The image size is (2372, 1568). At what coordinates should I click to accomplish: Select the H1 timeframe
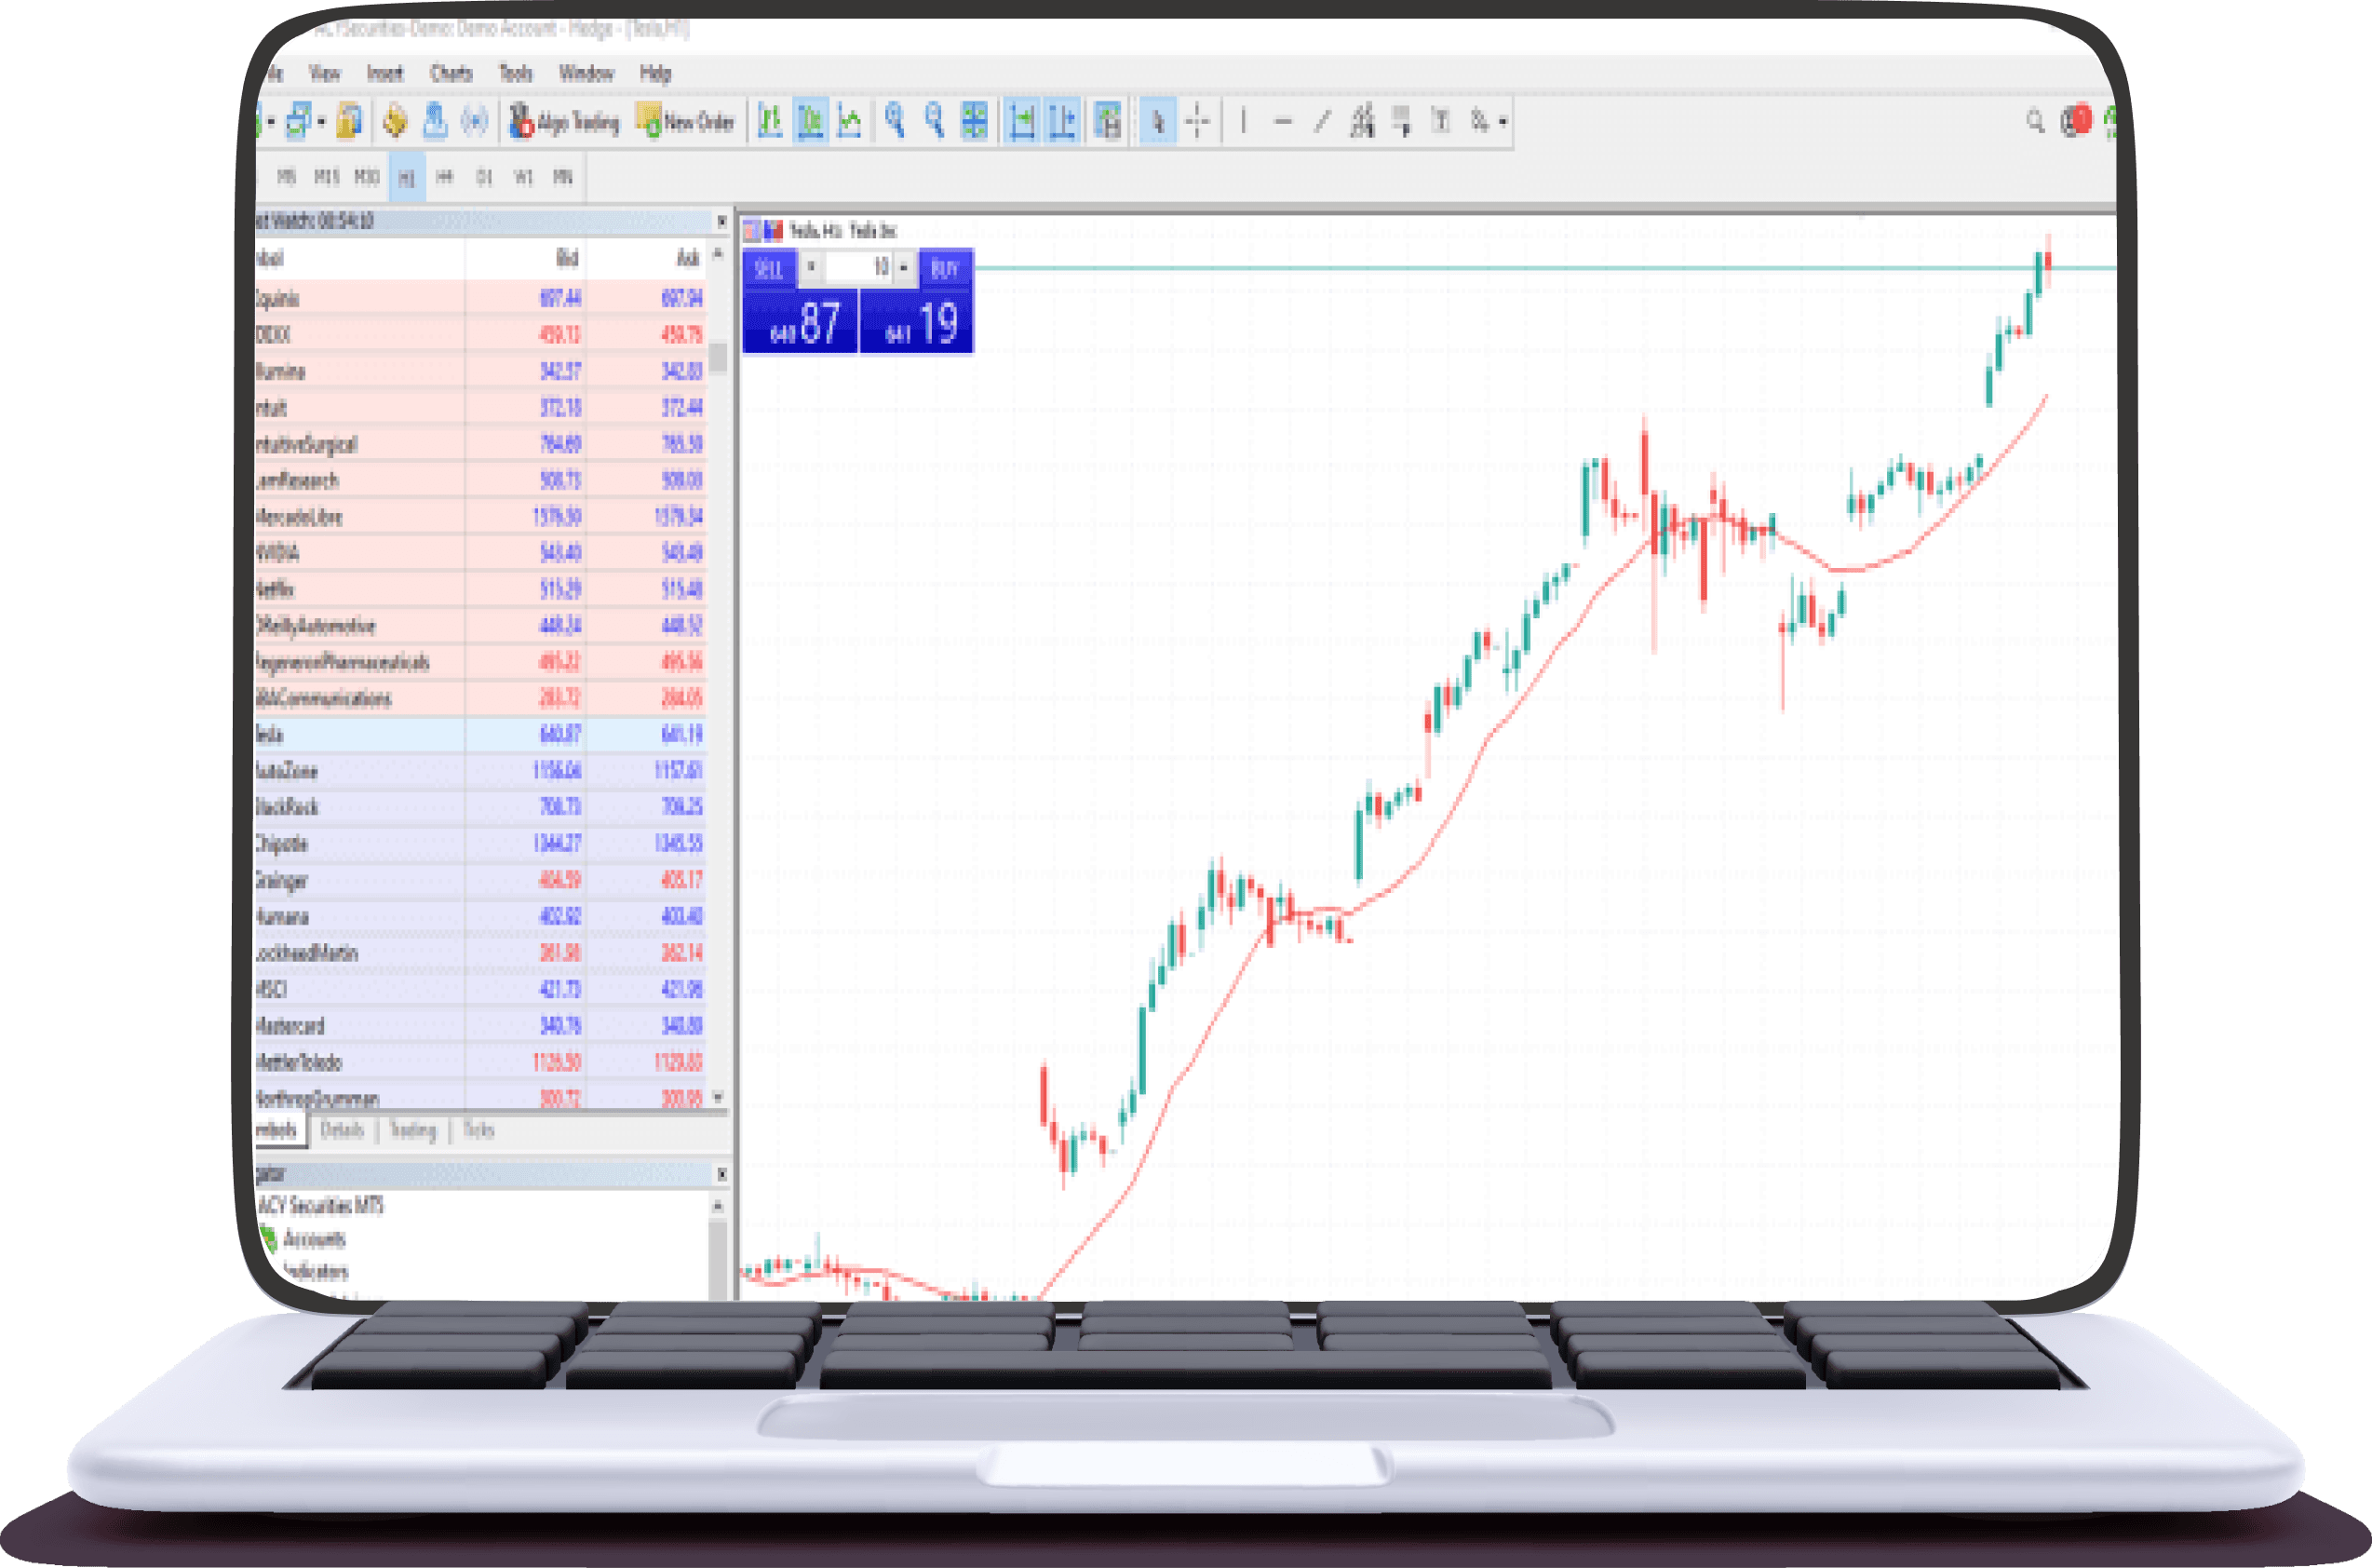(407, 178)
